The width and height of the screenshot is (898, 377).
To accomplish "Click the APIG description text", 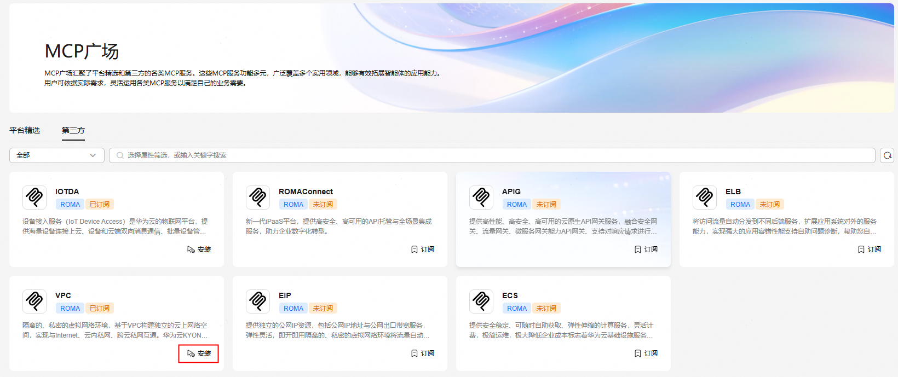I will [563, 227].
